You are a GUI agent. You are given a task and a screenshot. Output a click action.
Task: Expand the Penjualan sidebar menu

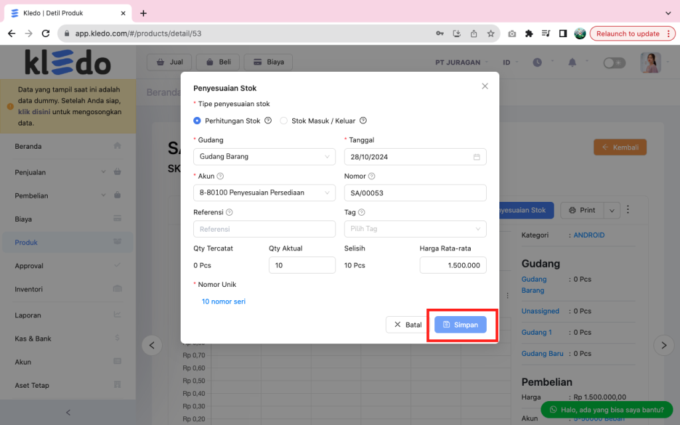(68, 172)
